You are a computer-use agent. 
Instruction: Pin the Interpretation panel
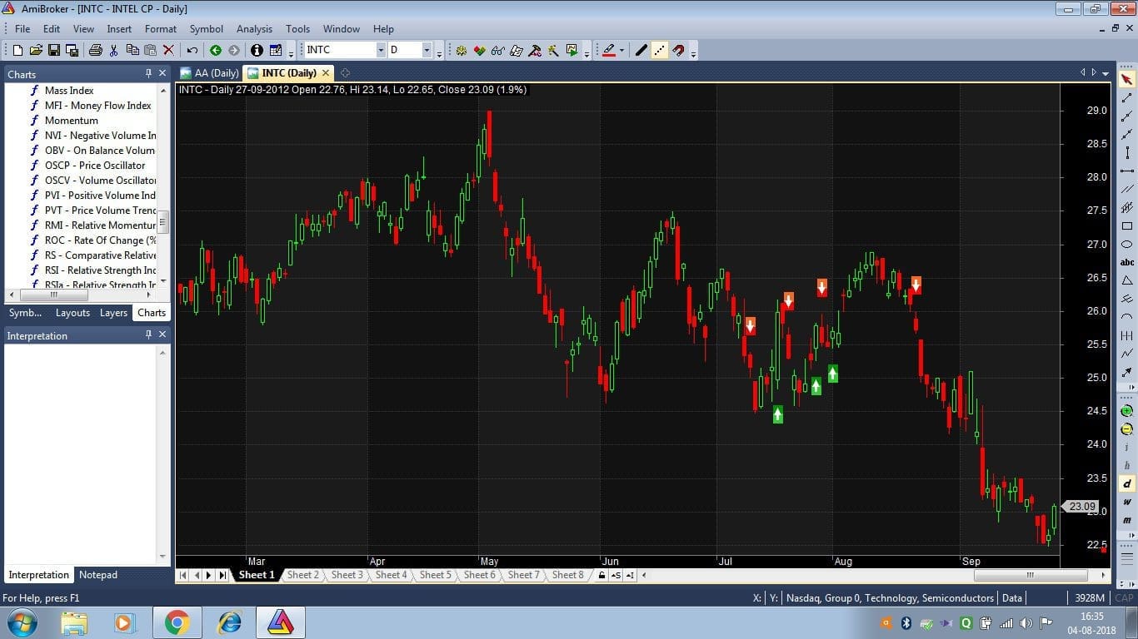(148, 334)
